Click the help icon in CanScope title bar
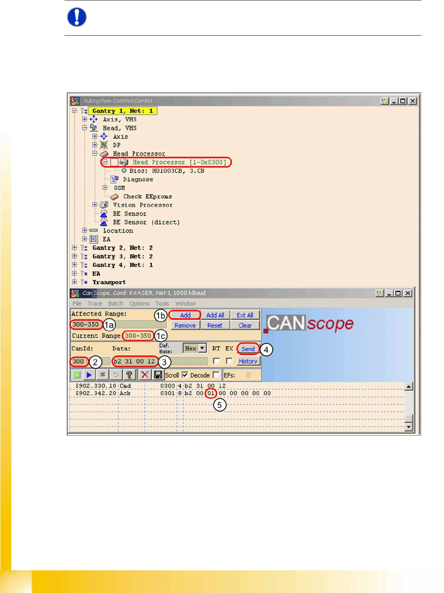The width and height of the screenshot is (444, 593). 379,293
